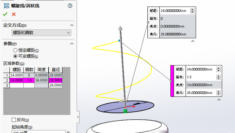Click the 圈数 column header
The width and height of the screenshot is (235, 133).
coord(29,70)
